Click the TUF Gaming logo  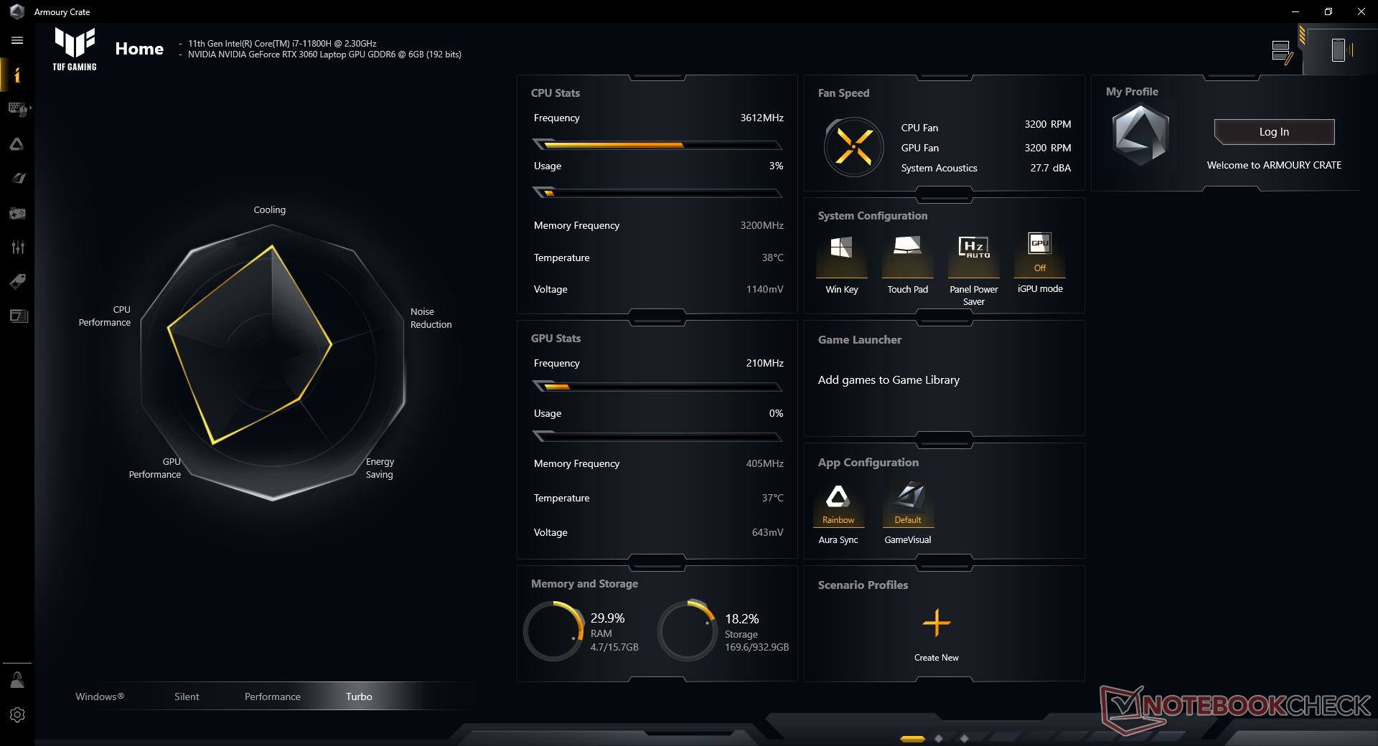(x=75, y=49)
